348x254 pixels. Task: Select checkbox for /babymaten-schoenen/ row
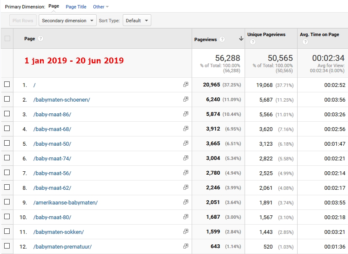7,99
